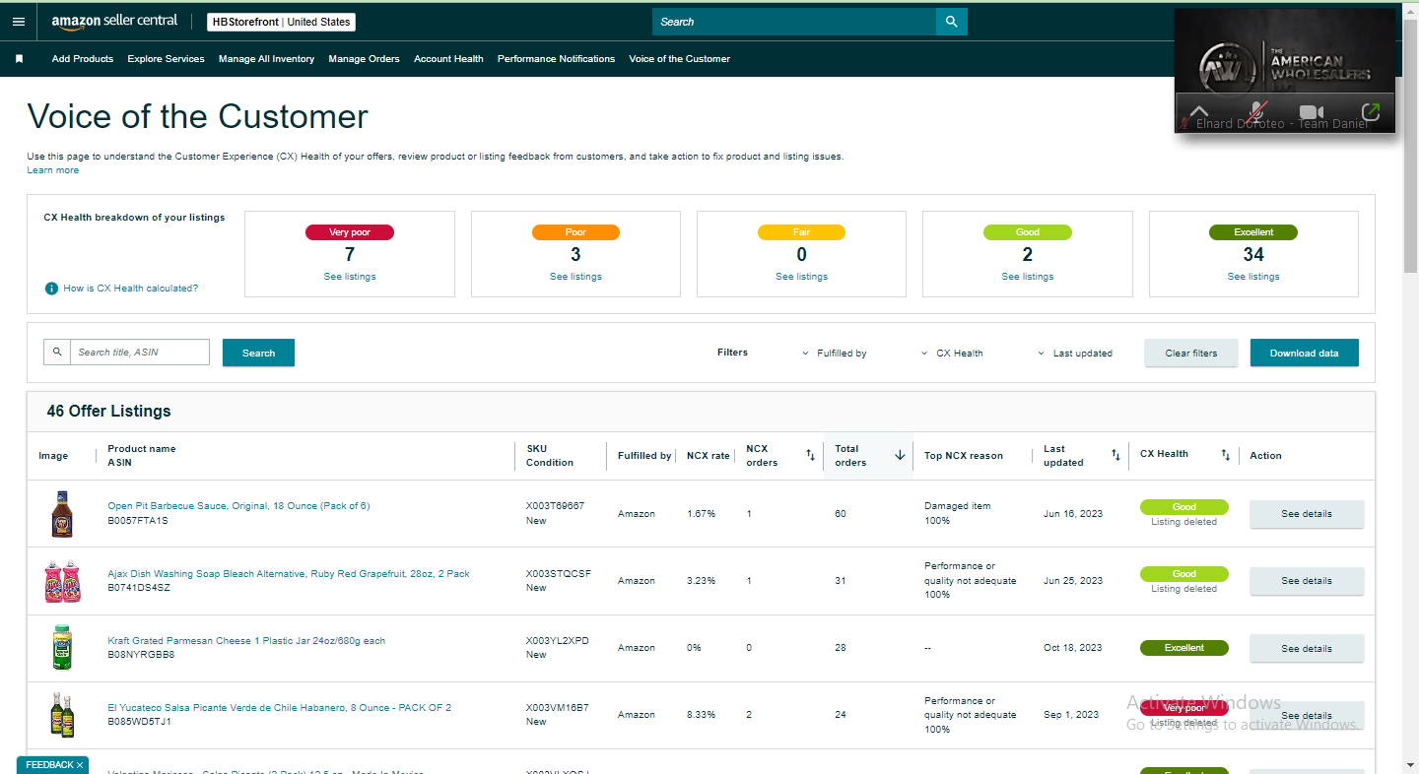
Task: Click the El Yucateco Salsa product image
Action: tap(61, 715)
